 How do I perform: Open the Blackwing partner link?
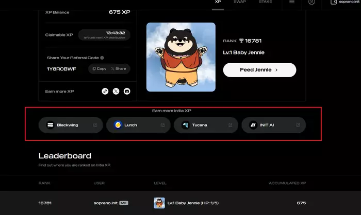click(71, 125)
